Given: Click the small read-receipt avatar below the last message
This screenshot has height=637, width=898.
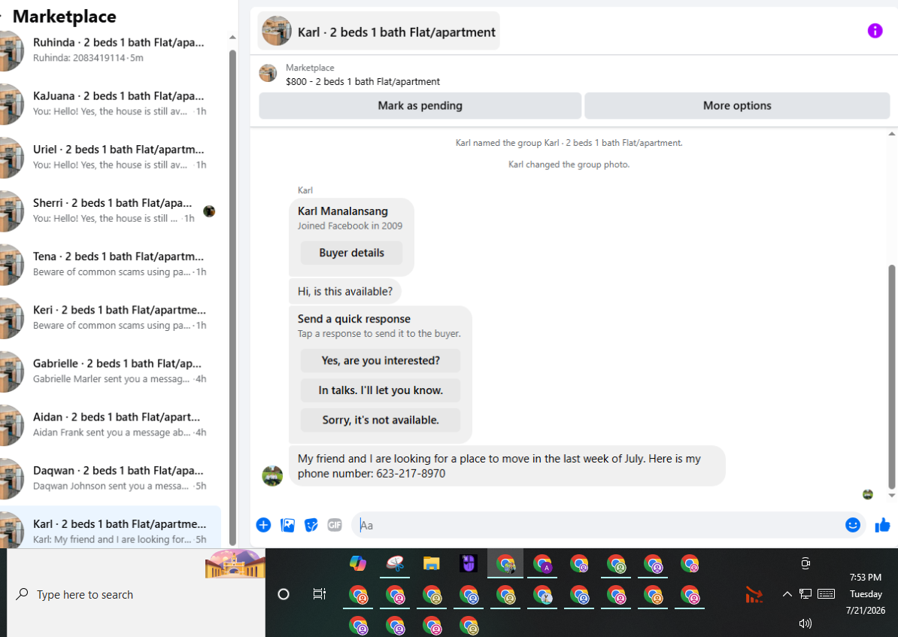Looking at the screenshot, I should coord(868,494).
